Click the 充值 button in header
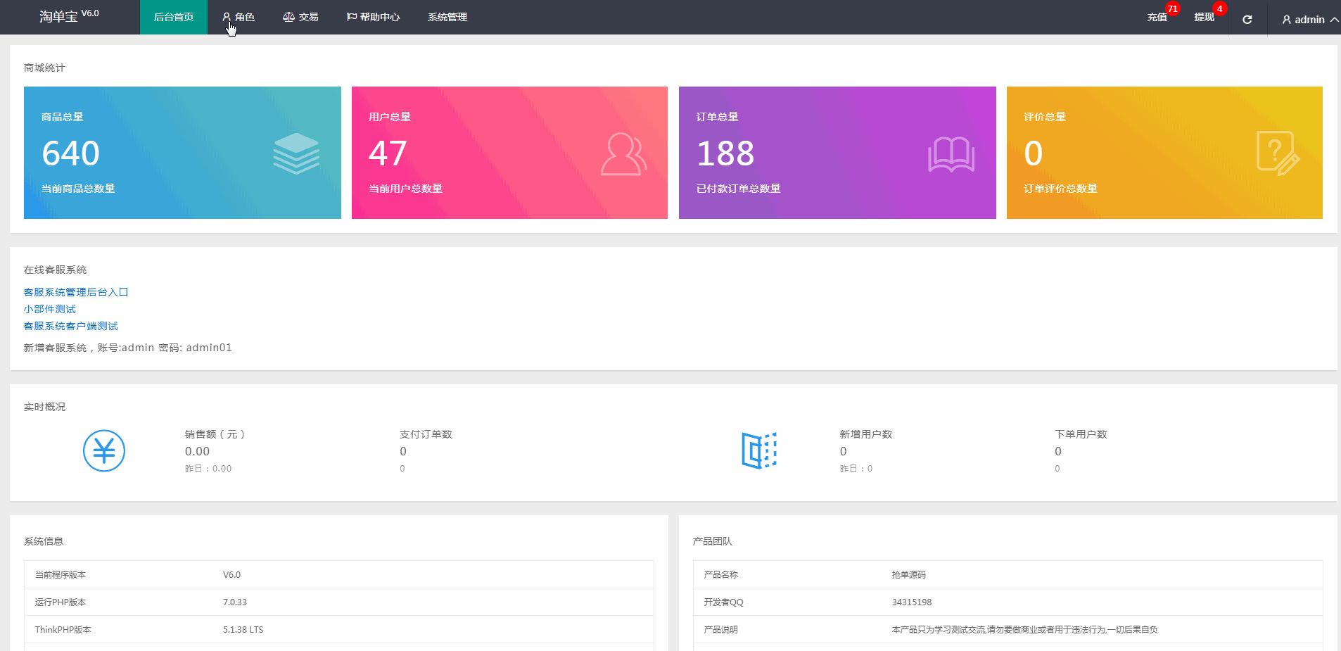 point(1157,17)
